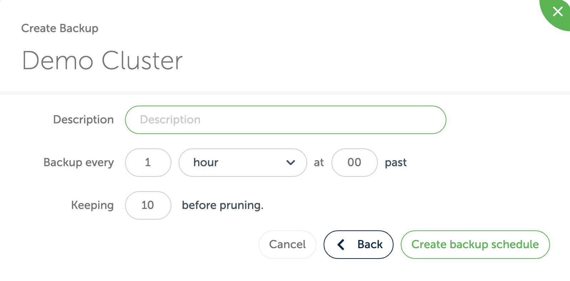Click the 'Backup every' label
This screenshot has height=281, width=570.
(78, 163)
